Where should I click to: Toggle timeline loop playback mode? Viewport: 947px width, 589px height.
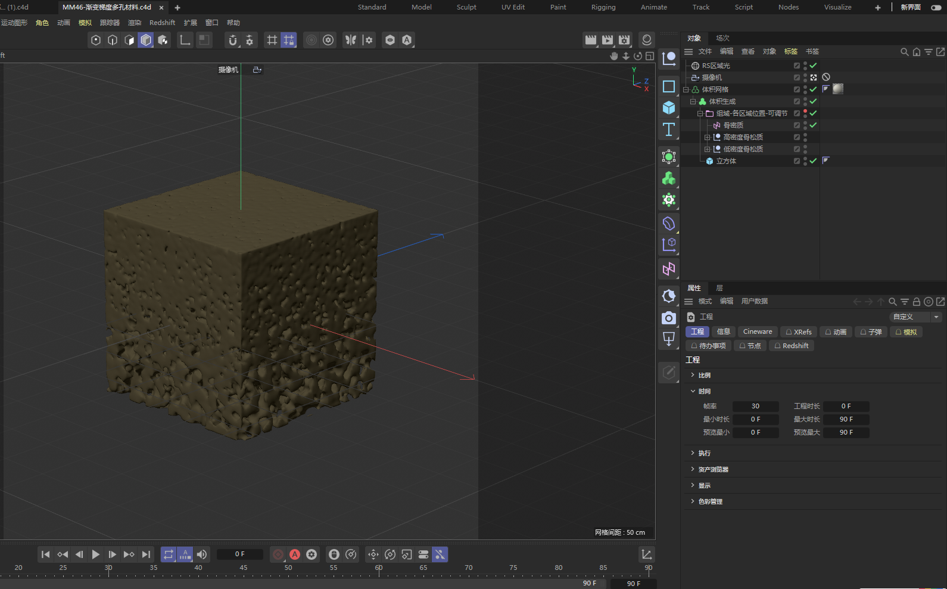(x=169, y=554)
